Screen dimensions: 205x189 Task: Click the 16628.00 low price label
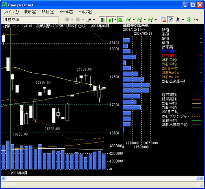[x=52, y=129]
